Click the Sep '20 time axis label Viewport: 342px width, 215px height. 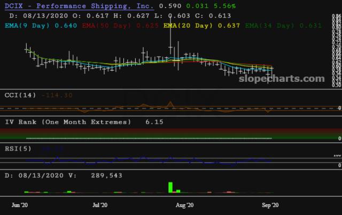pyautogui.click(x=270, y=205)
